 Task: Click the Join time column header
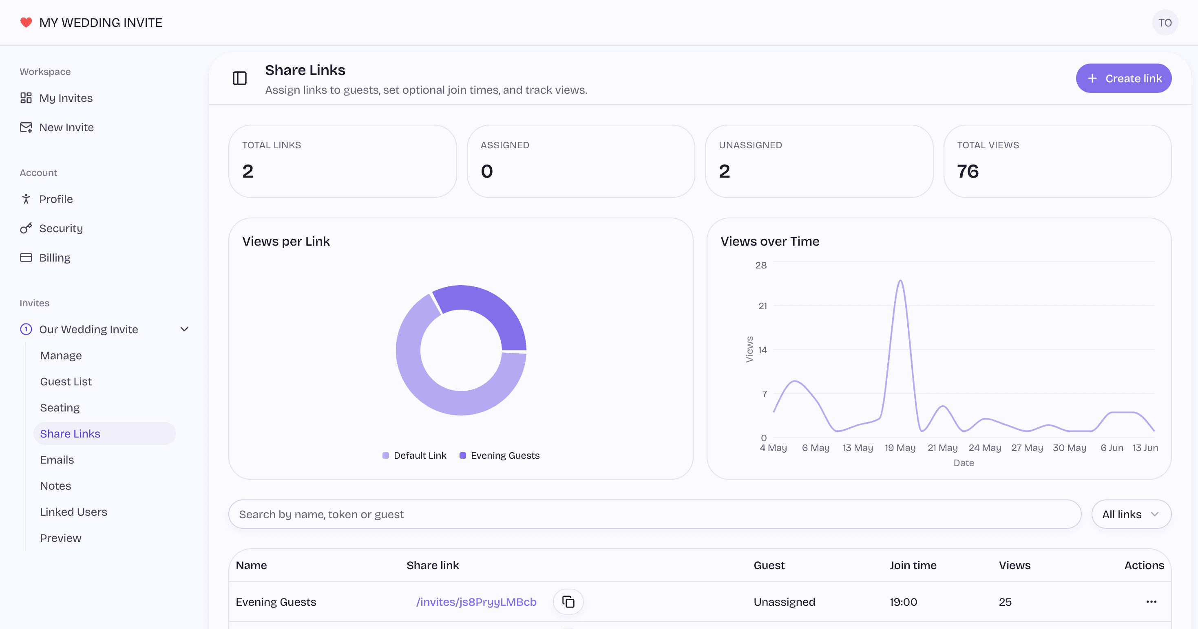point(913,565)
